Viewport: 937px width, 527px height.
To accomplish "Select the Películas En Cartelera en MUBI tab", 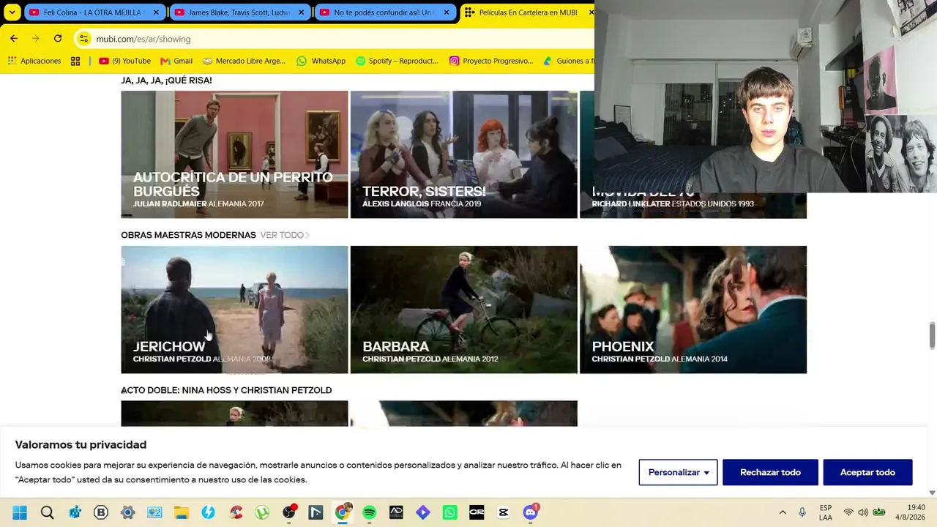I will (527, 12).
